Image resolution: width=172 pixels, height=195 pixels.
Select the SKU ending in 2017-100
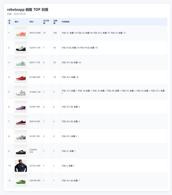[x=35, y=62]
